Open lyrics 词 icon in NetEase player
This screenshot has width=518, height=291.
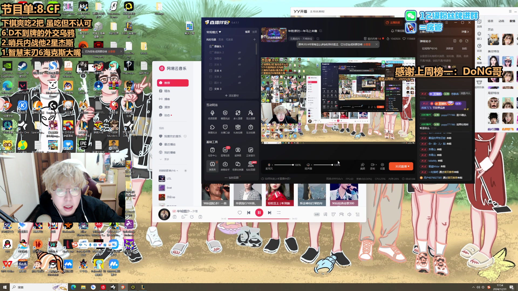325,214
